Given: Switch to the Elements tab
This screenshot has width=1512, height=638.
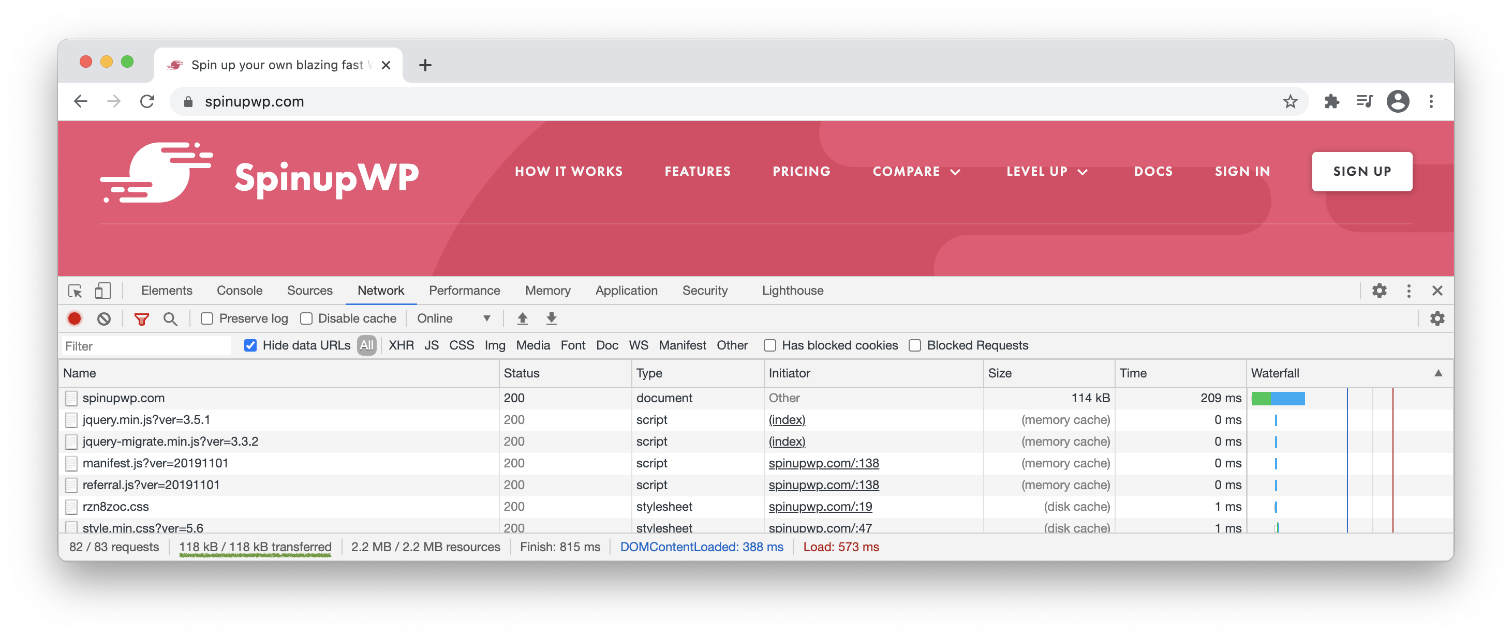Looking at the screenshot, I should 167,290.
